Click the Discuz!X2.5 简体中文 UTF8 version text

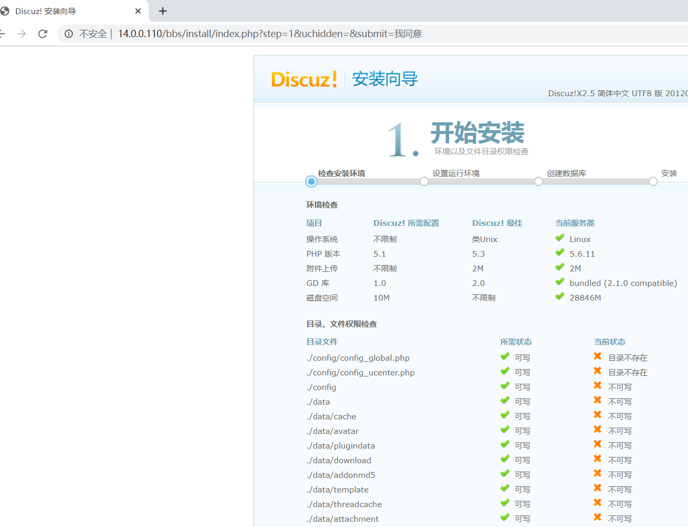(x=618, y=94)
